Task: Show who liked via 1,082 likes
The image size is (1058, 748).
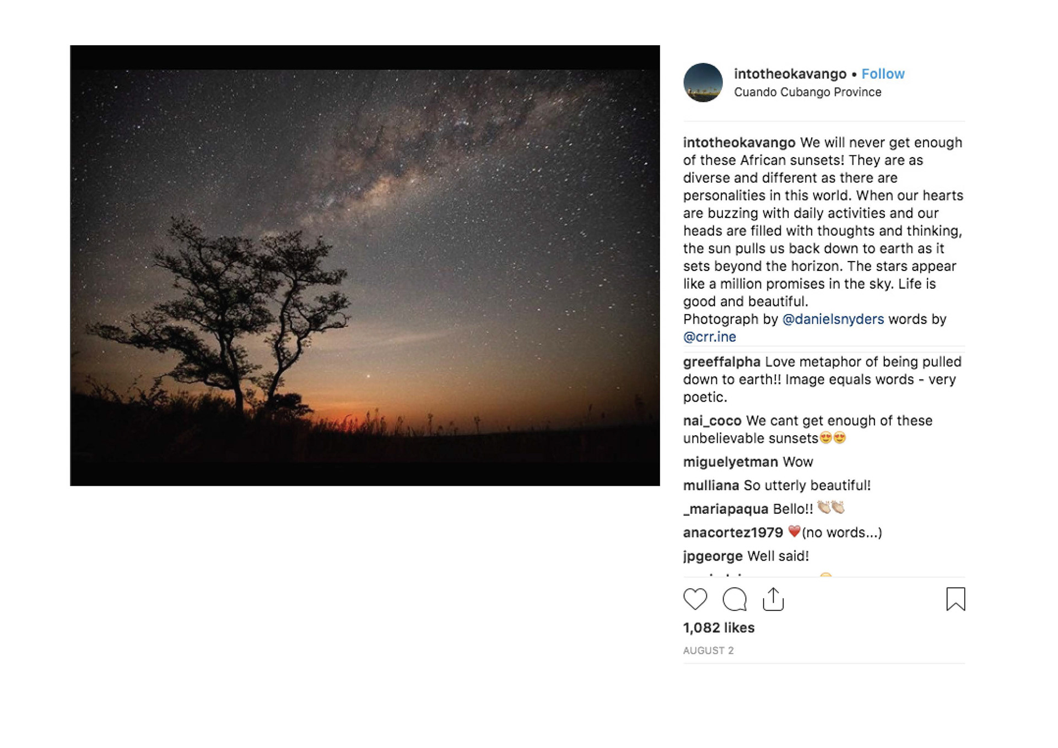Action: pyautogui.click(x=719, y=628)
